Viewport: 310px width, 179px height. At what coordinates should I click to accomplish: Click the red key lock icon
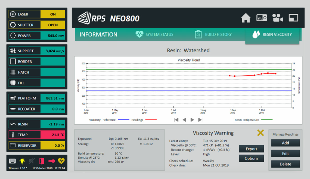coord(51,161)
